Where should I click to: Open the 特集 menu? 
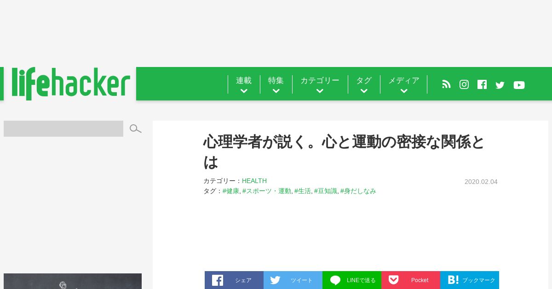[x=276, y=81]
